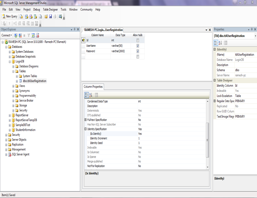Select Categorized view in Column Properties
The height and width of the screenshot is (198, 257).
click(87, 95)
